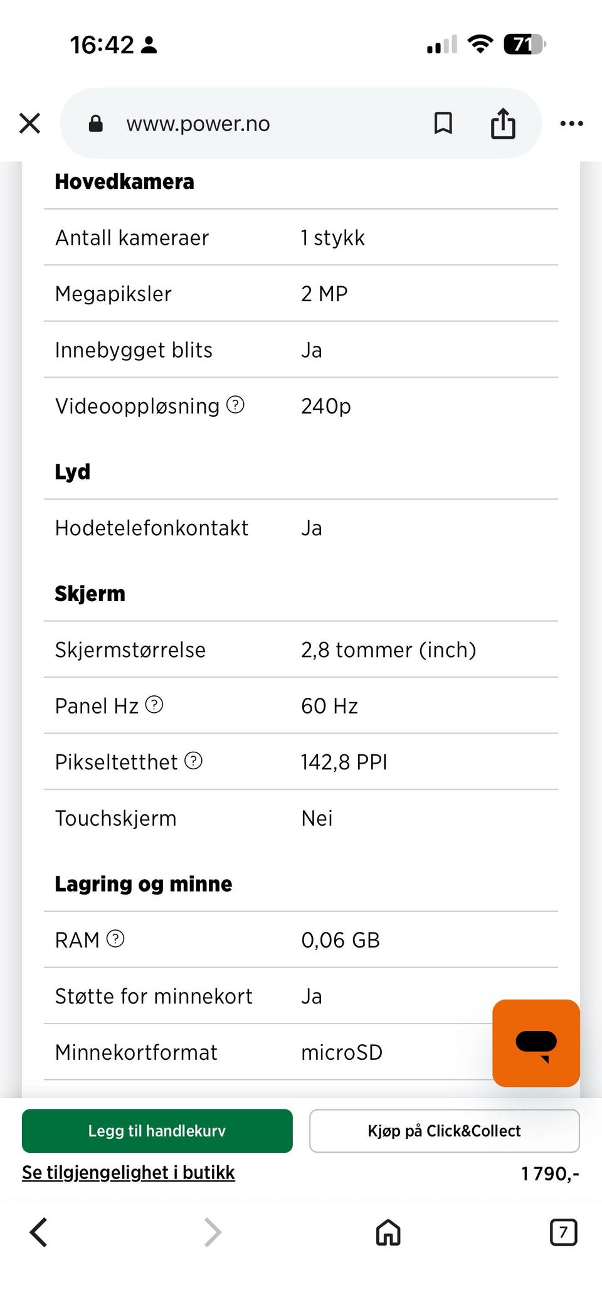Show help info for Panel Hz
The width and height of the screenshot is (602, 1309).
[x=154, y=705]
